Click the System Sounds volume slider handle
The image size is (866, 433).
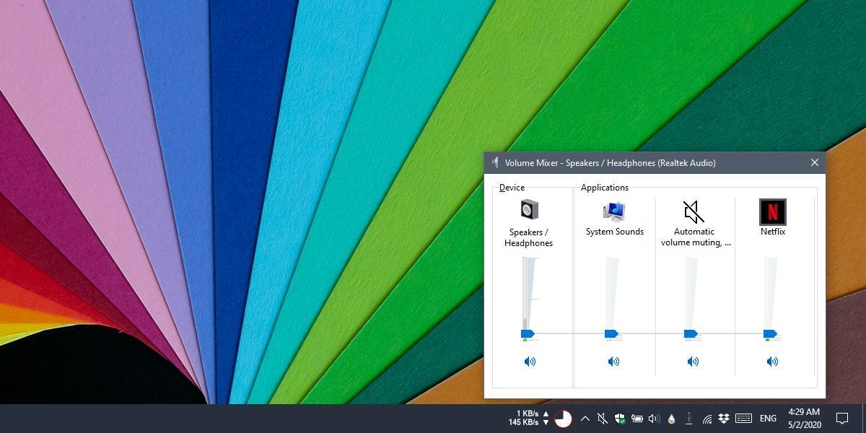click(x=611, y=333)
